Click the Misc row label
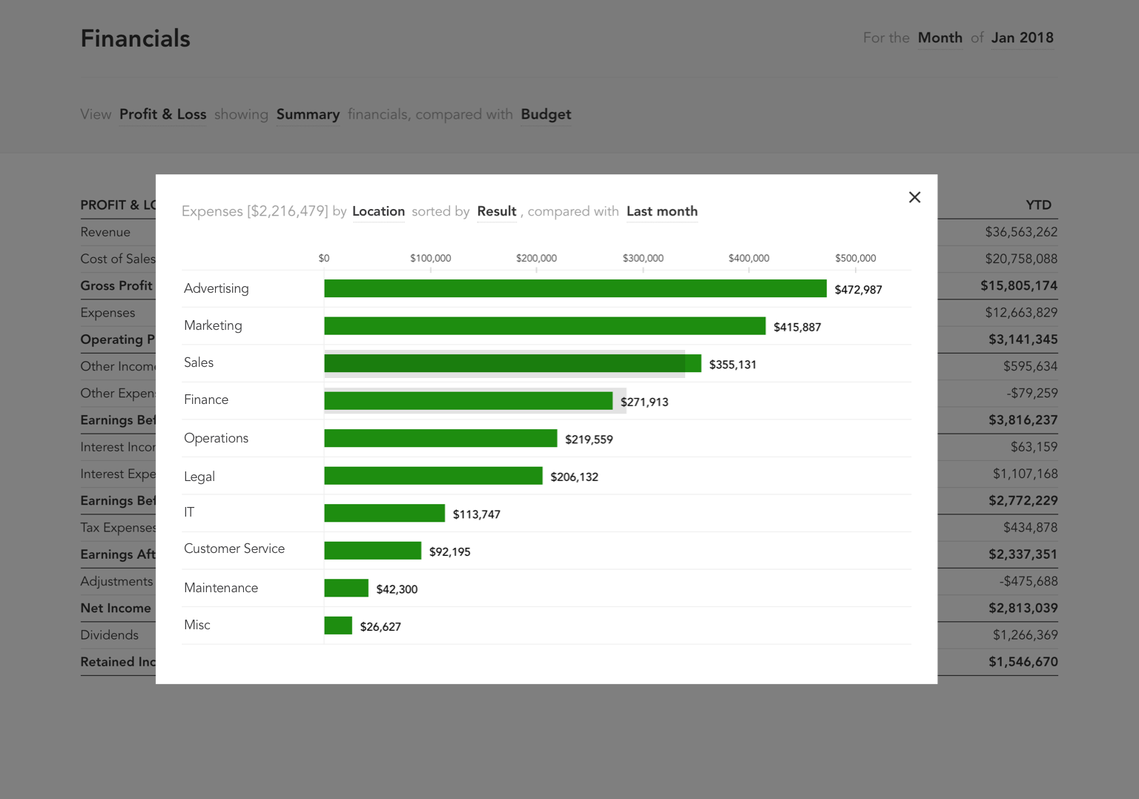 (197, 625)
